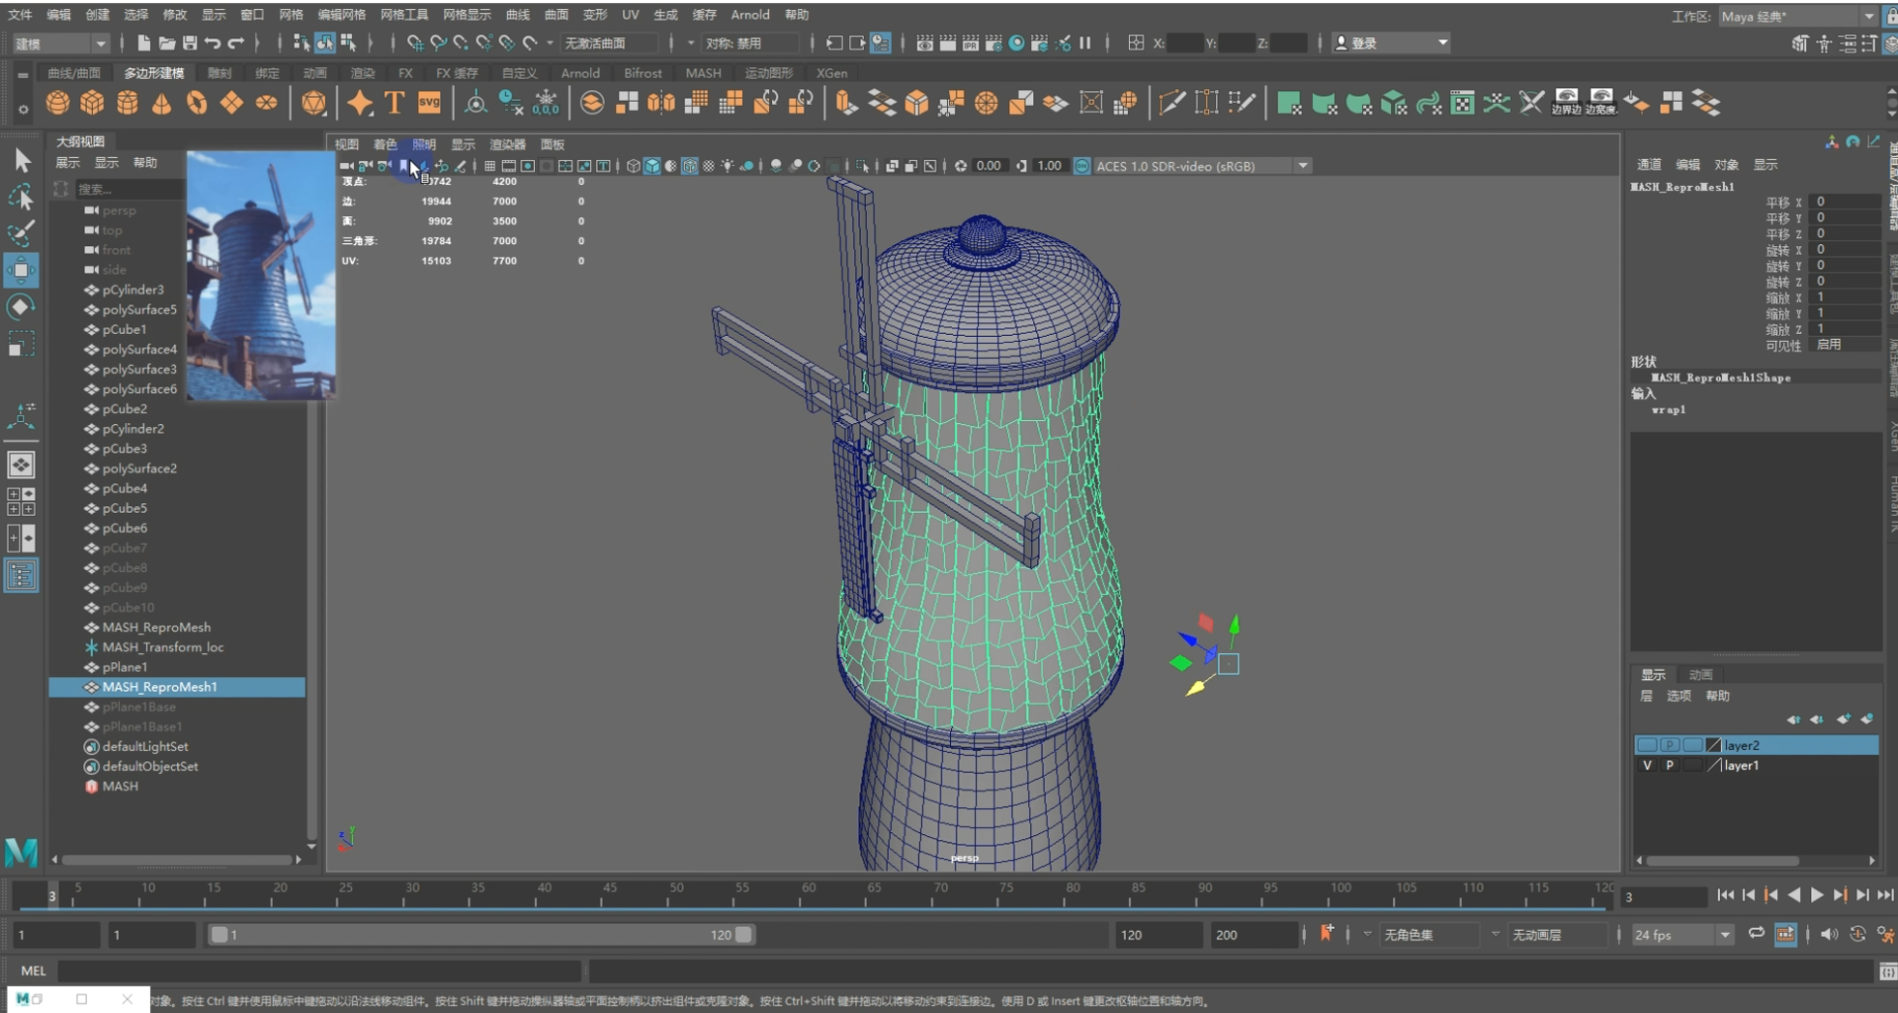Toggle P playback of layer1

tap(1670, 765)
